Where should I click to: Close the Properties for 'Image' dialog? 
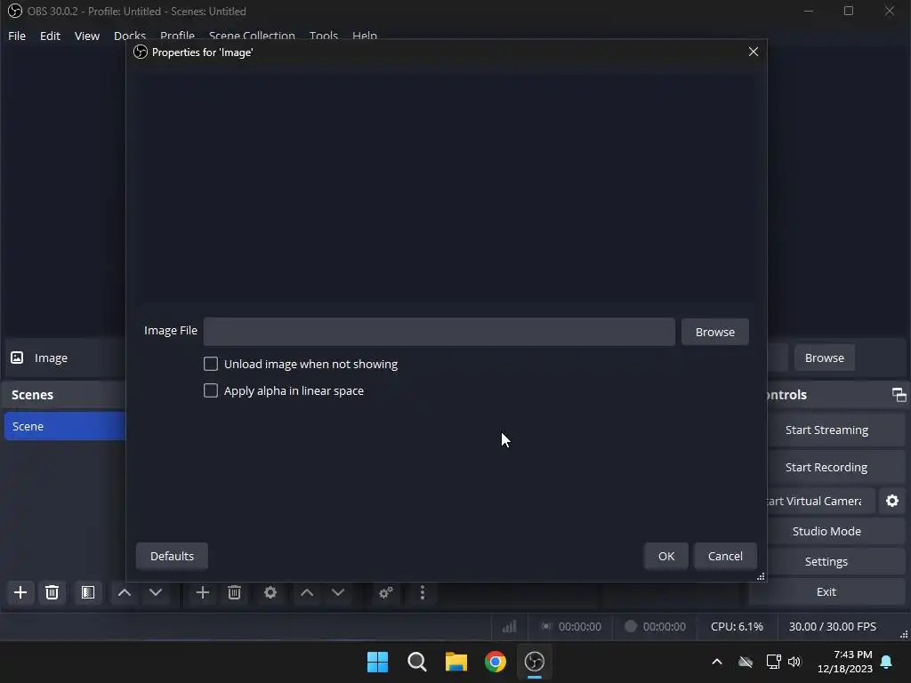pyautogui.click(x=753, y=52)
